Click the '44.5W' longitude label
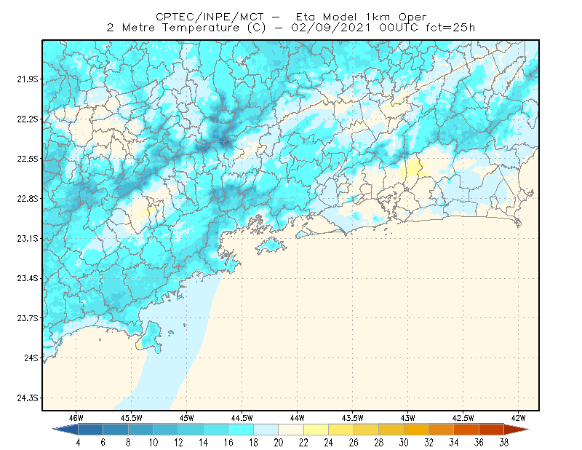 point(242,418)
